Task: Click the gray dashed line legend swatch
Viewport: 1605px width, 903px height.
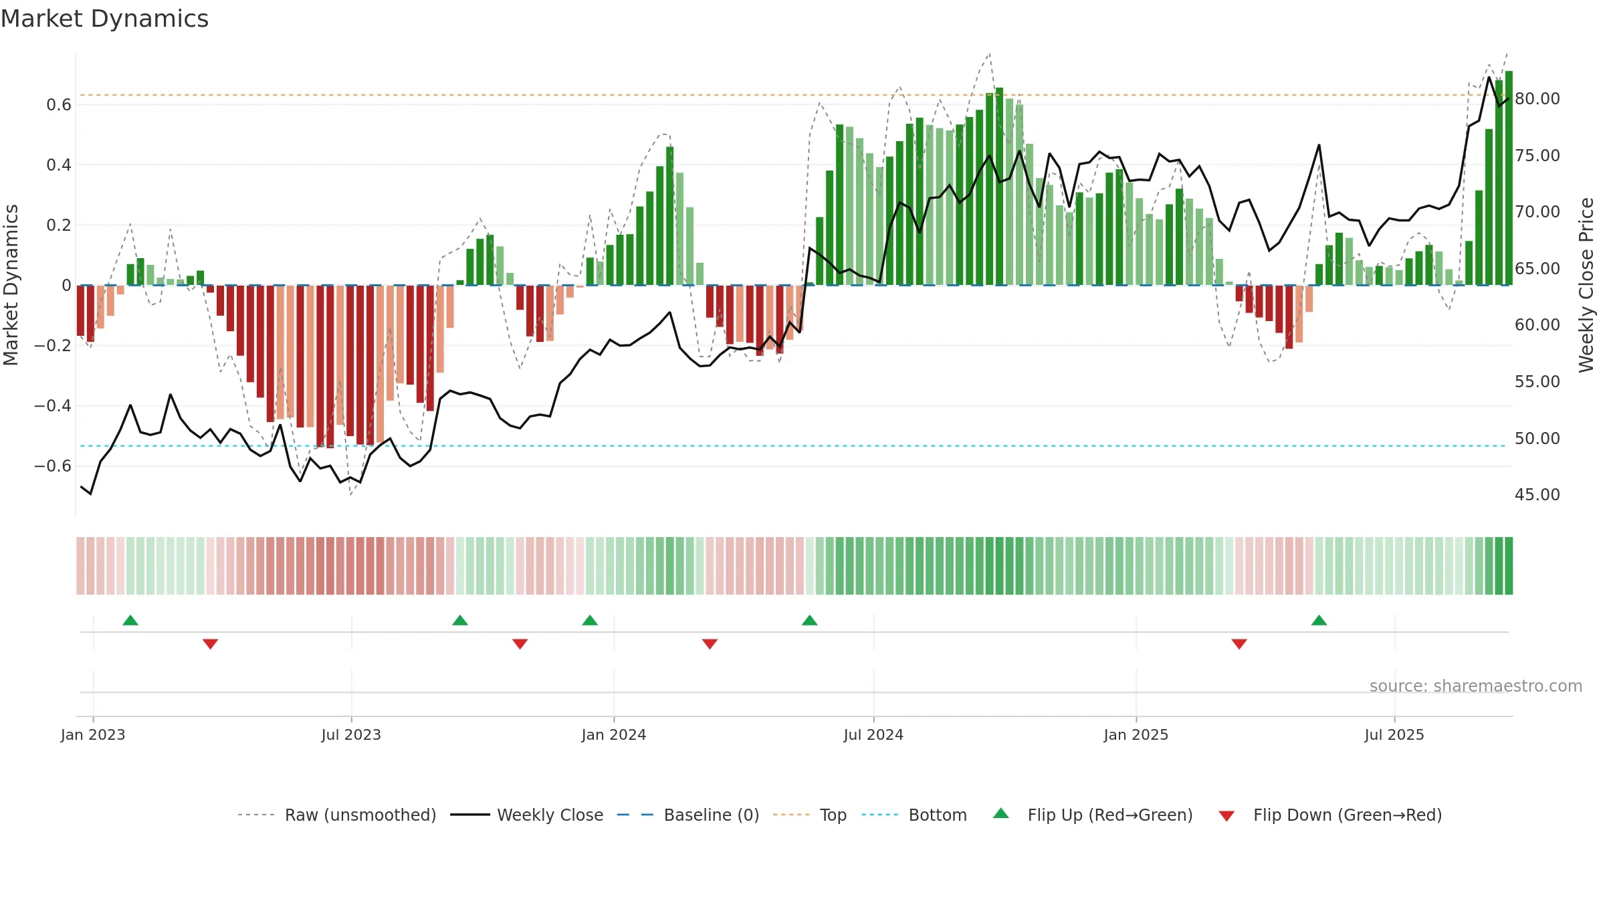Action: pyautogui.click(x=256, y=815)
